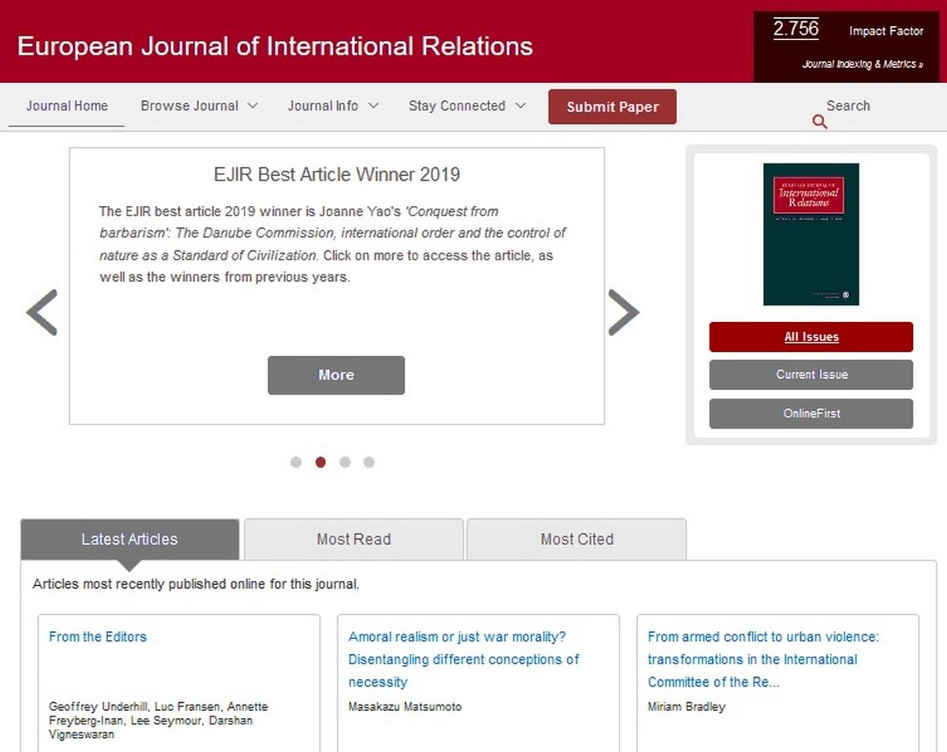Click author name Miriam Bradley
The width and height of the screenshot is (947, 752).
click(x=687, y=707)
